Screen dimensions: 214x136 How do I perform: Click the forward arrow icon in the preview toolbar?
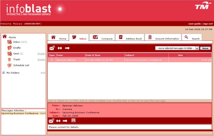[x=65, y=121]
